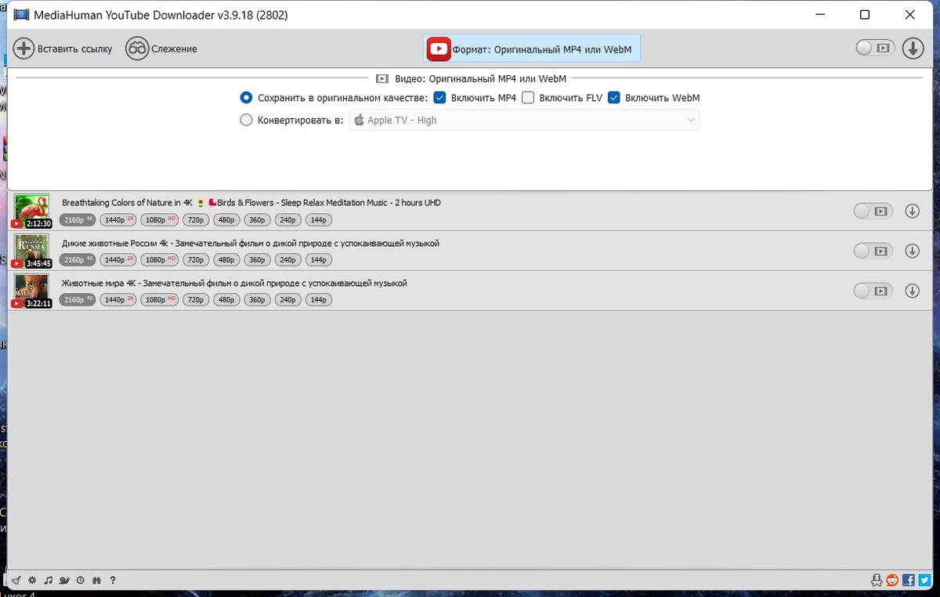Pick 480p for Животные мира 4K
This screenshot has width=940, height=597.
[x=226, y=300]
